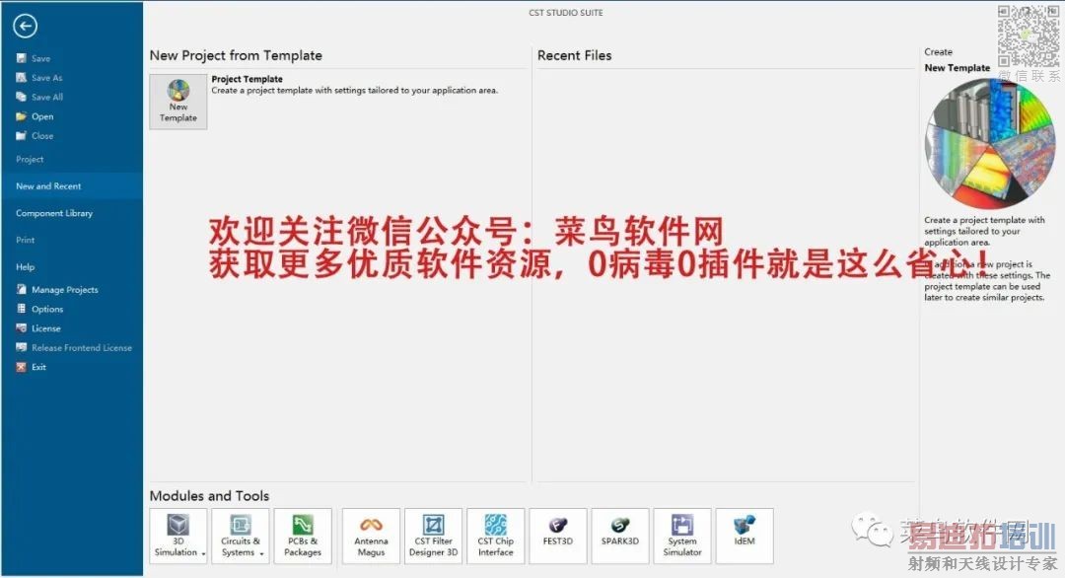Click the Manage Projects icon
This screenshot has height=578, width=1065.
click(21, 289)
